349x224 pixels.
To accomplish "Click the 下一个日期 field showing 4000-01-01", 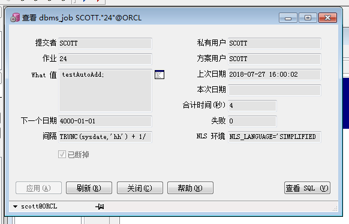I will (x=105, y=122).
